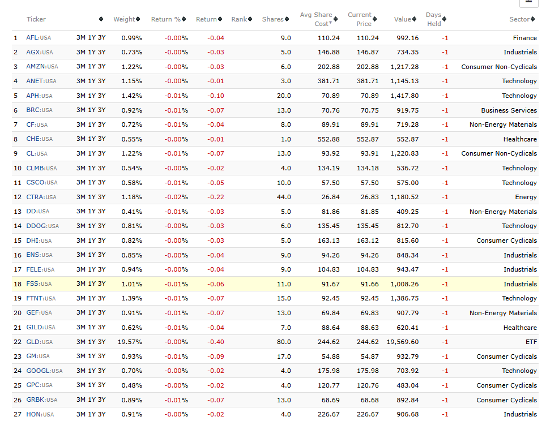Click return value -0.40
The height and width of the screenshot is (421, 546).
(216, 342)
